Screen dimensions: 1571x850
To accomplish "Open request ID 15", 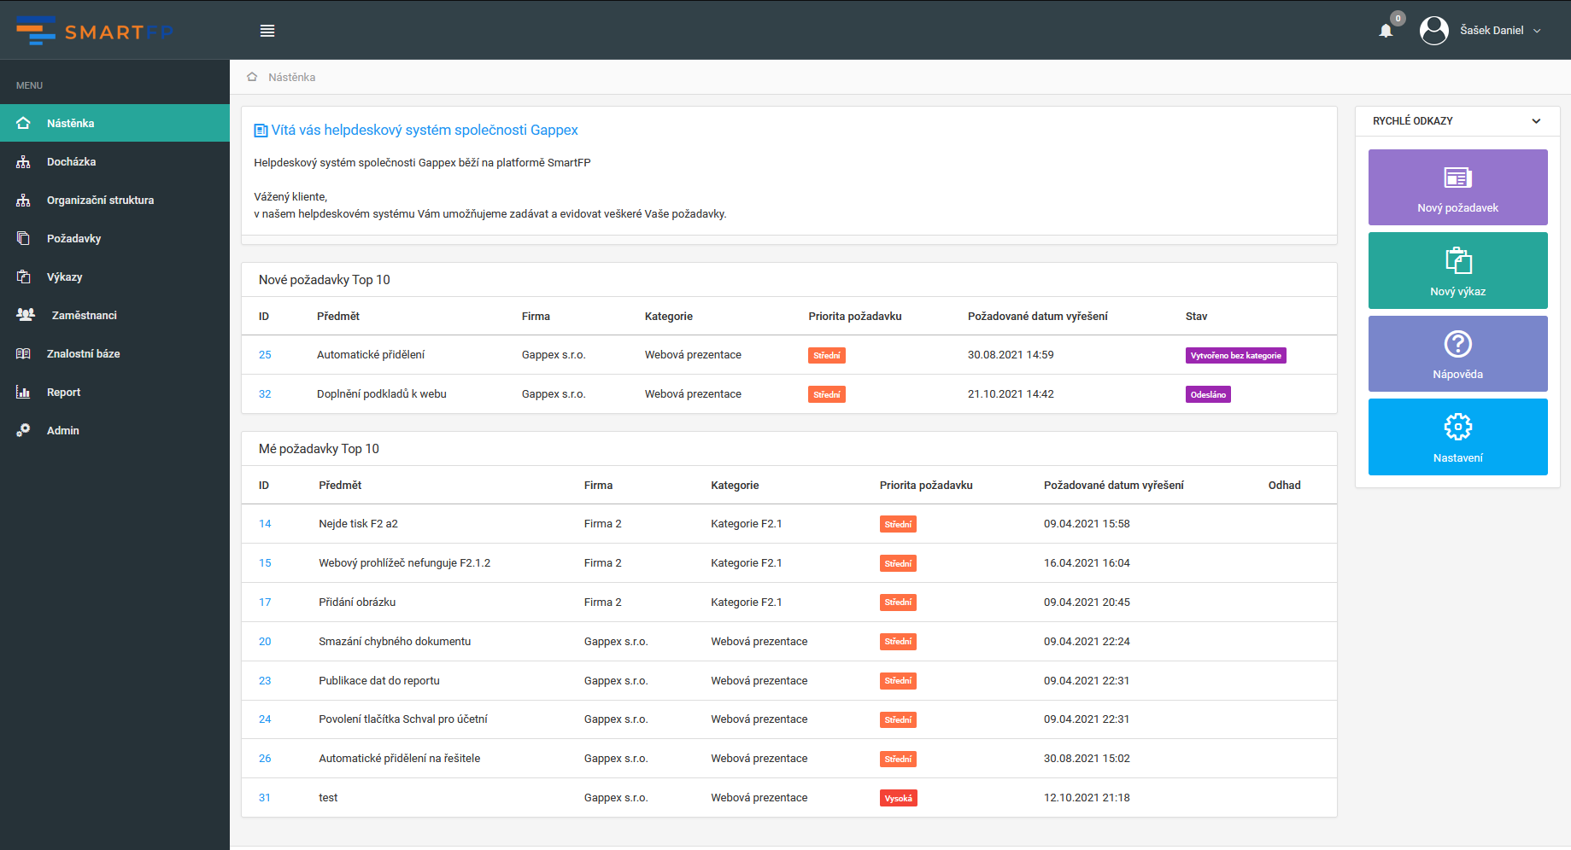I will (x=265, y=563).
